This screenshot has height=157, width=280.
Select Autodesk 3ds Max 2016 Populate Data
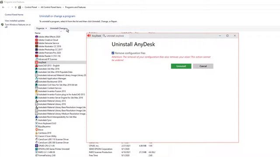coord(55,72)
